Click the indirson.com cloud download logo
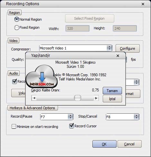 pyautogui.click(x=42, y=76)
